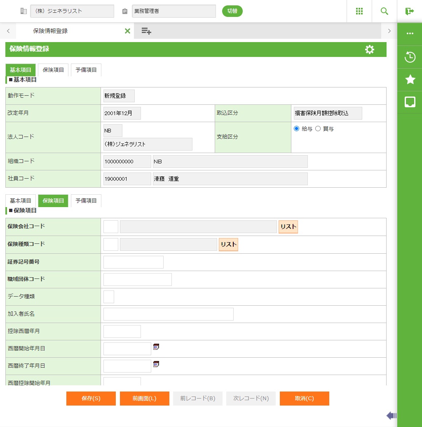Open the 保険種類コード list button
Screen dimensions: 422x427
[x=228, y=244]
